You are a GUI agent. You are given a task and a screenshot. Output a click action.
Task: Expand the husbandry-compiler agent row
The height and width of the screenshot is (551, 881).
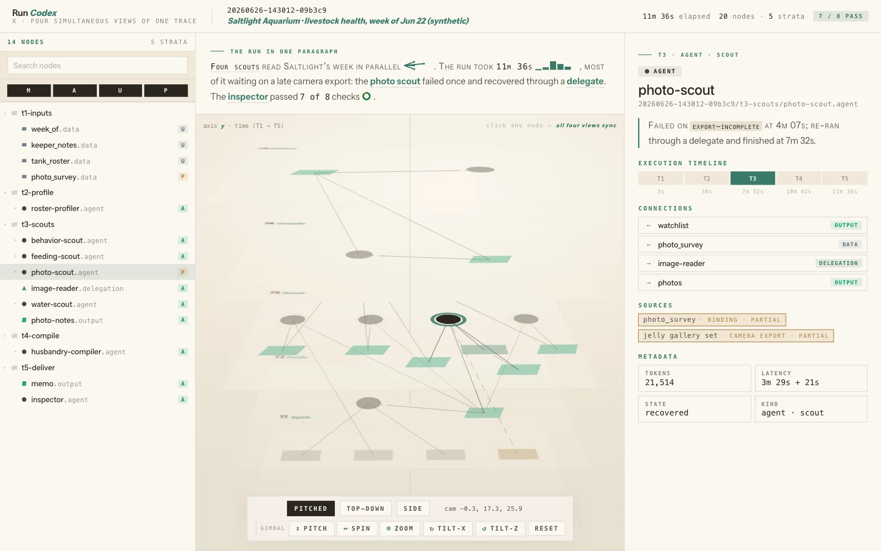click(15, 352)
